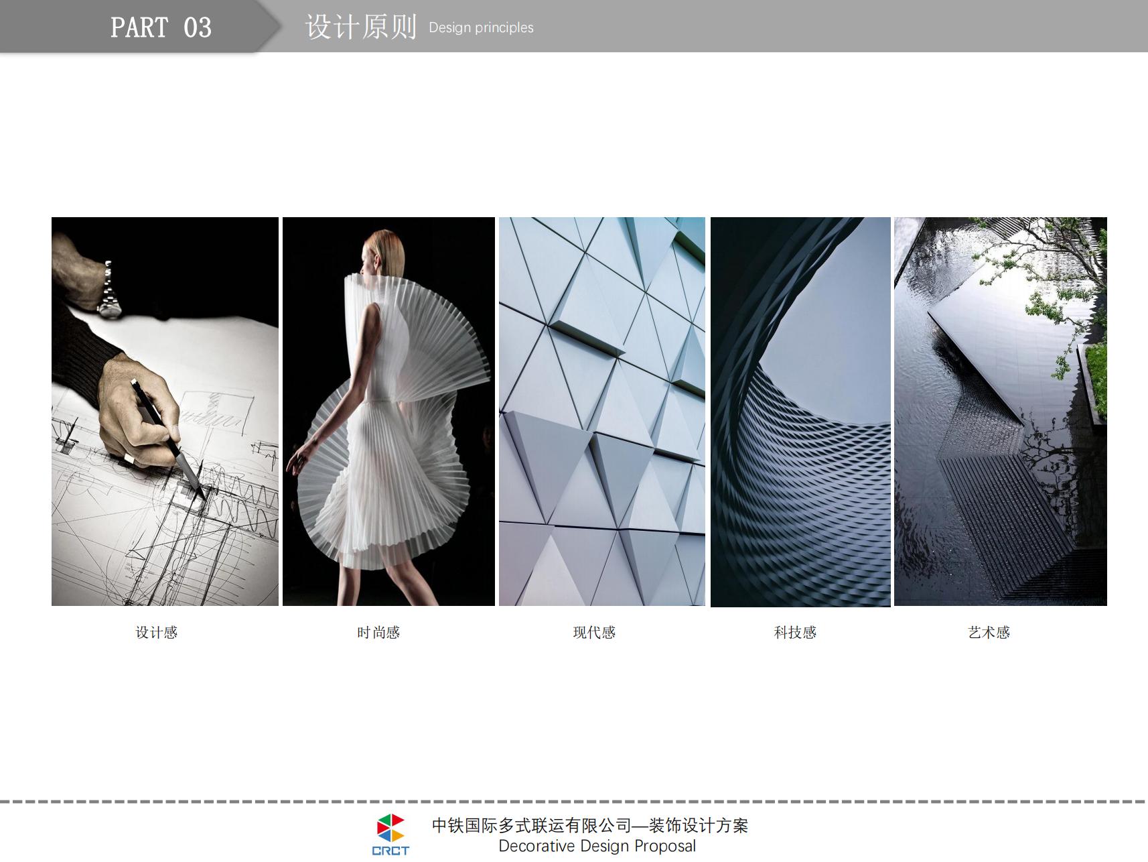Image resolution: width=1148 pixels, height=862 pixels.
Task: Open the curved mesh architecture photo
Action: click(800, 411)
